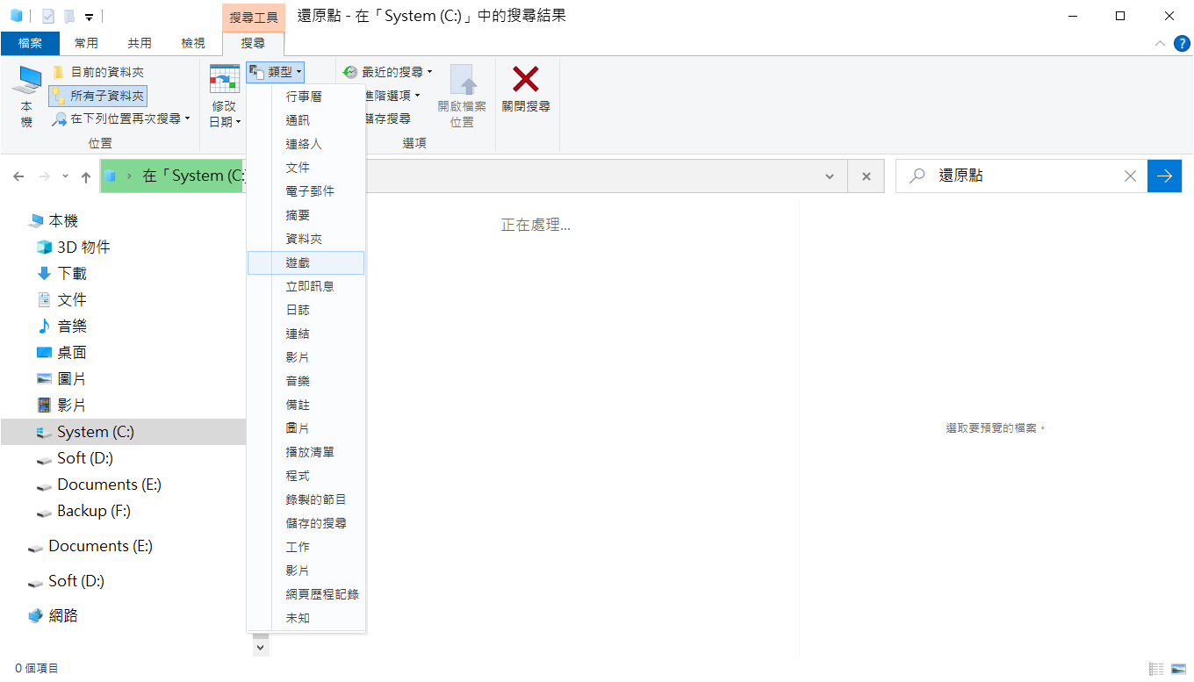1194x682 pixels.
Task: Switch to details view icon in status bar
Action: (1156, 669)
